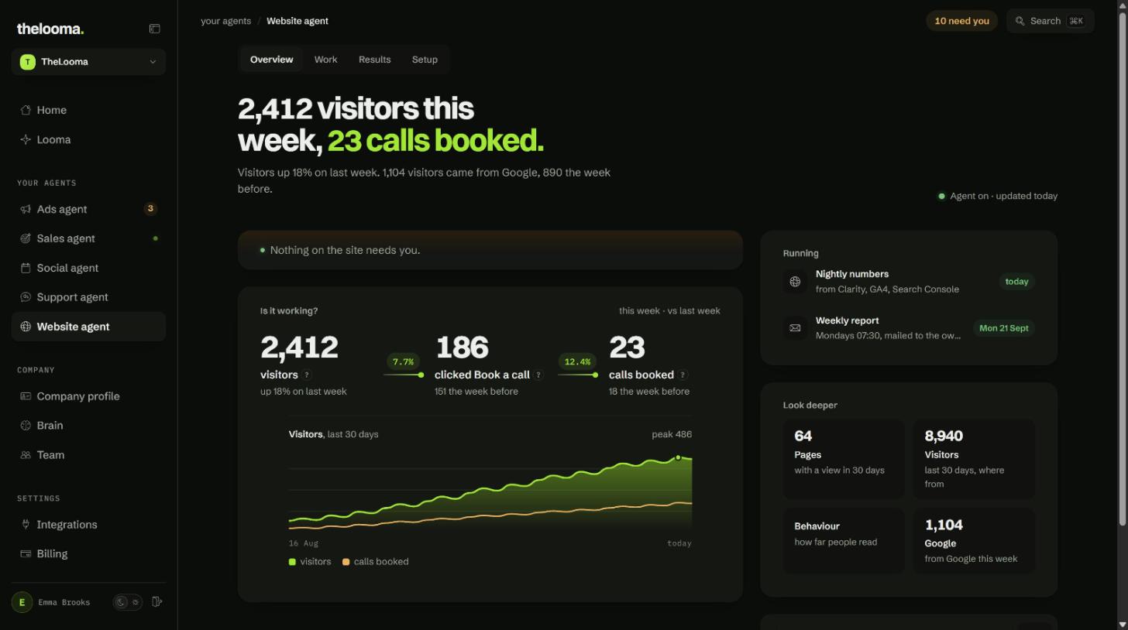Click the Ads agent megaphone icon
This screenshot has height=630, width=1128.
point(26,209)
